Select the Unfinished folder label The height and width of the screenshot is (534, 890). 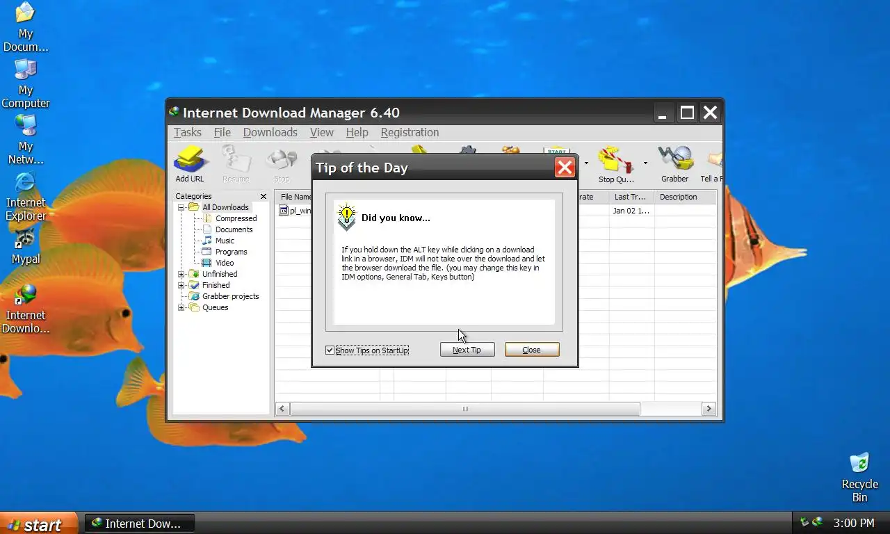point(220,274)
